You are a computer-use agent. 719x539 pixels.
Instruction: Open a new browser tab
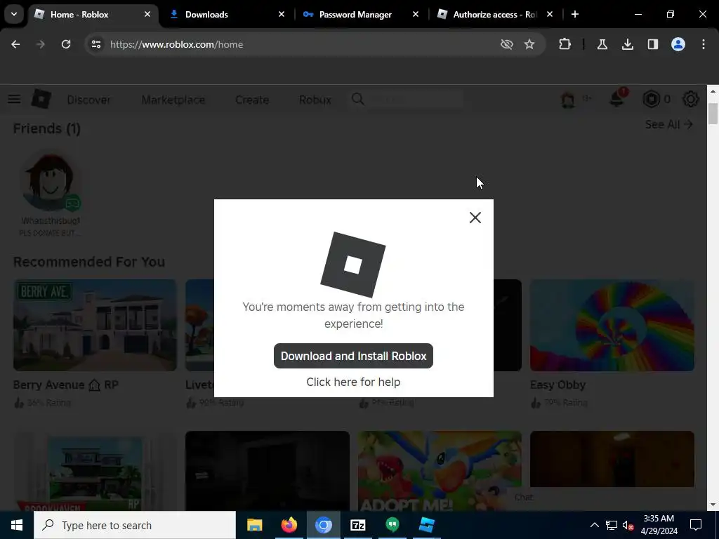(574, 14)
